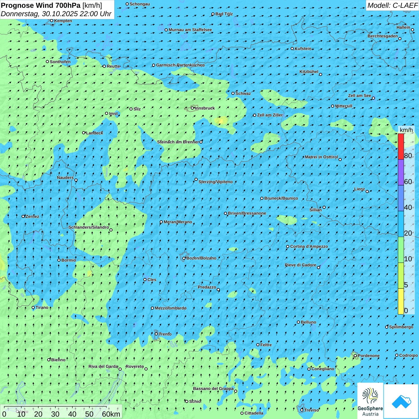Screen dimensions: 419x419
Task: Click the 'Lienz' label
Action: tap(359, 189)
